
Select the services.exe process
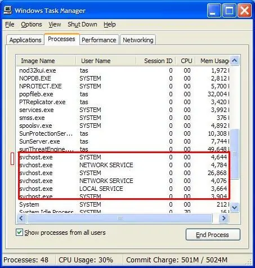tap(123, 110)
